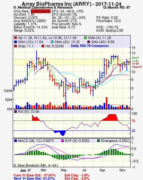Click the red Vol legend square
Image resolution: width=143 pixels, height=180 pixels.
click(x=43, y=46)
